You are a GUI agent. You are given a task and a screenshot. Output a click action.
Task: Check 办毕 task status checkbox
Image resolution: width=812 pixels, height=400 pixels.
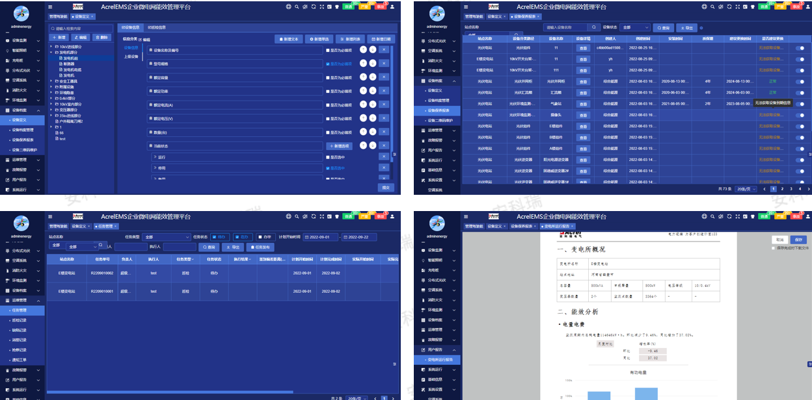click(260, 237)
